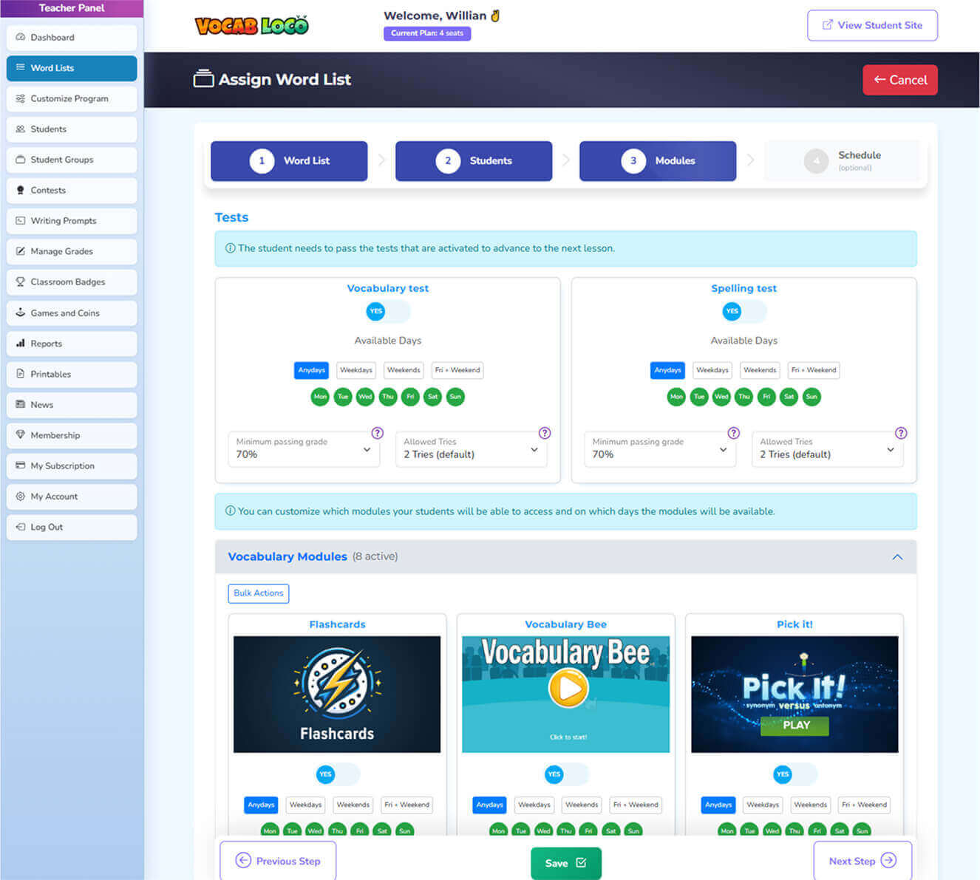Viewport: 980px width, 880px height.
Task: Turn off the Flashcards module toggle
Action: [337, 774]
